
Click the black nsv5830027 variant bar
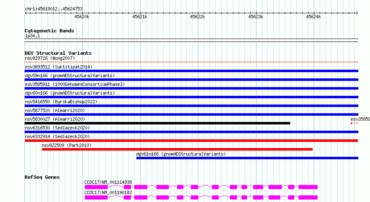pos(158,123)
